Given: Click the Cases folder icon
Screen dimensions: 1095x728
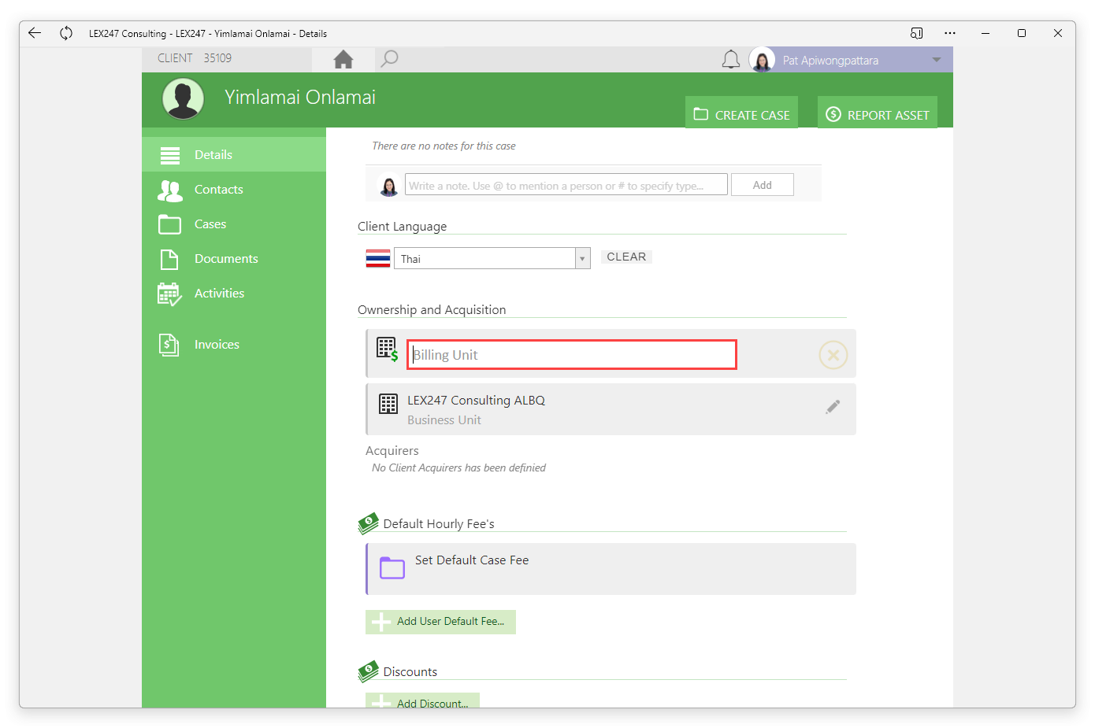Looking at the screenshot, I should (x=169, y=224).
